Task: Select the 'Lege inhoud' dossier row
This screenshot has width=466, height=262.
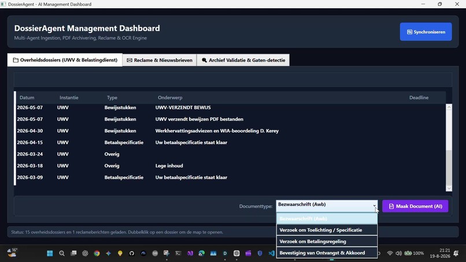Action: click(230, 165)
